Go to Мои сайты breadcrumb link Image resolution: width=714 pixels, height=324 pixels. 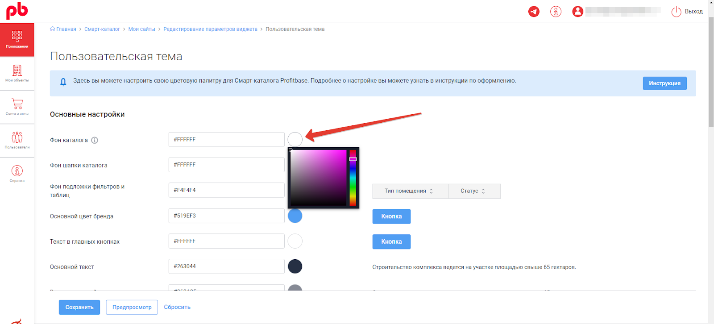(141, 29)
